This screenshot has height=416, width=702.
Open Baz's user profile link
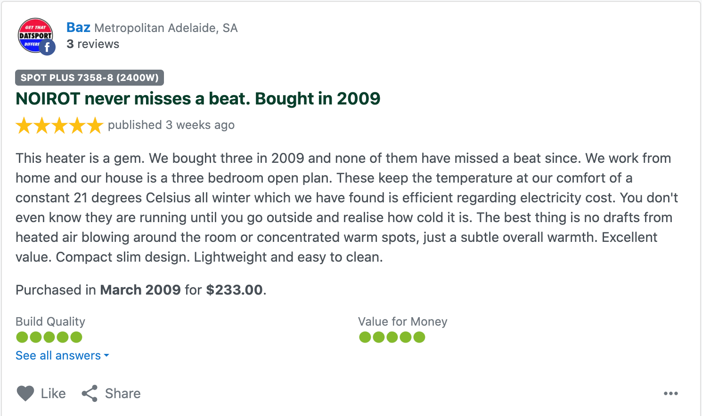click(x=78, y=28)
